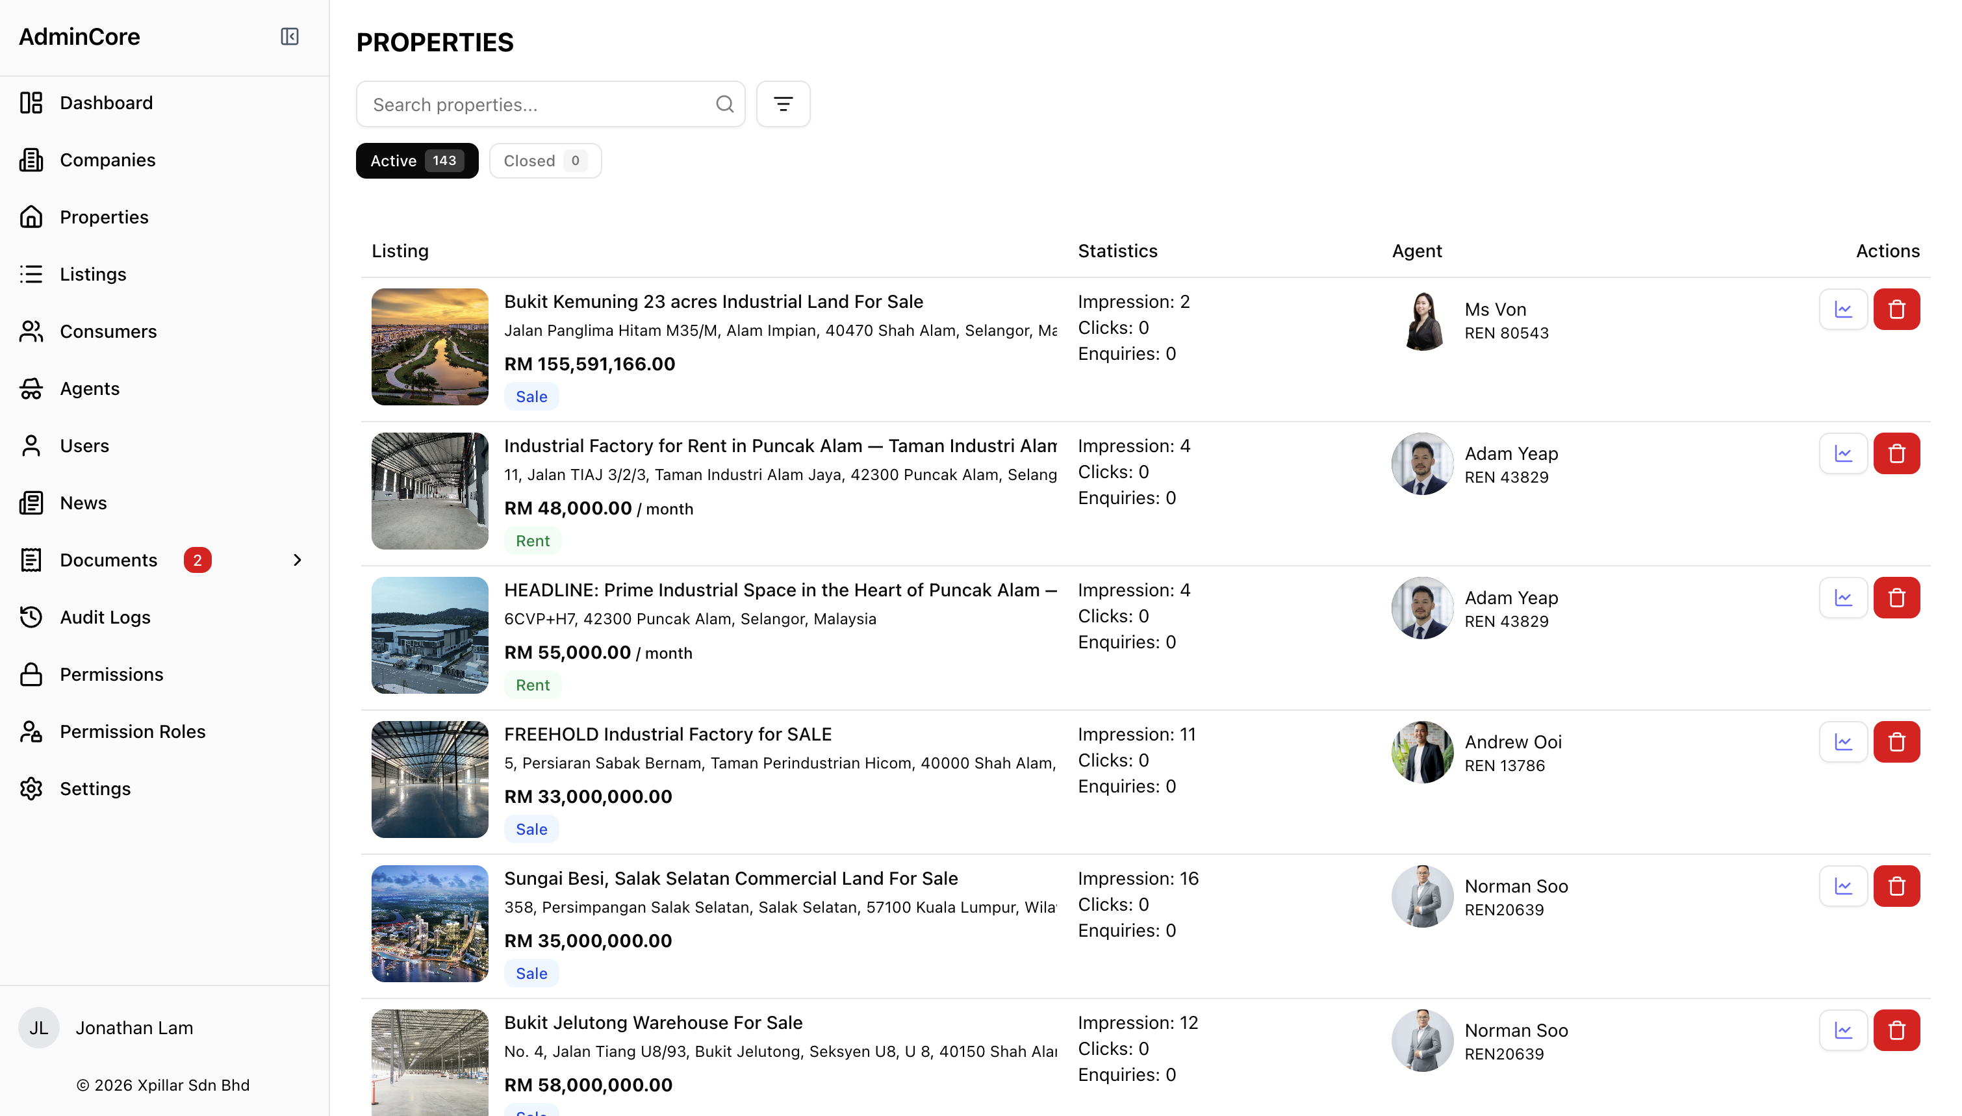Click the Documents badge showing 2
Screen dimensions: 1962x1116
pyautogui.click(x=197, y=559)
